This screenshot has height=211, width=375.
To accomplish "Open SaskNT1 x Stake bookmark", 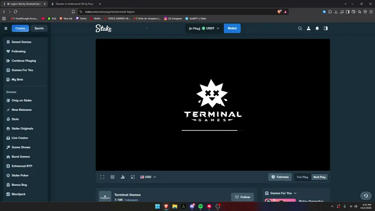I will pos(196,18).
